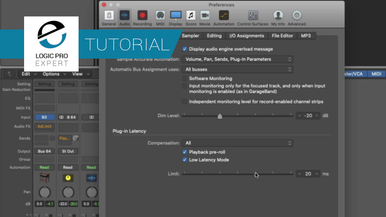Close the Preferences window

click(x=104, y=5)
